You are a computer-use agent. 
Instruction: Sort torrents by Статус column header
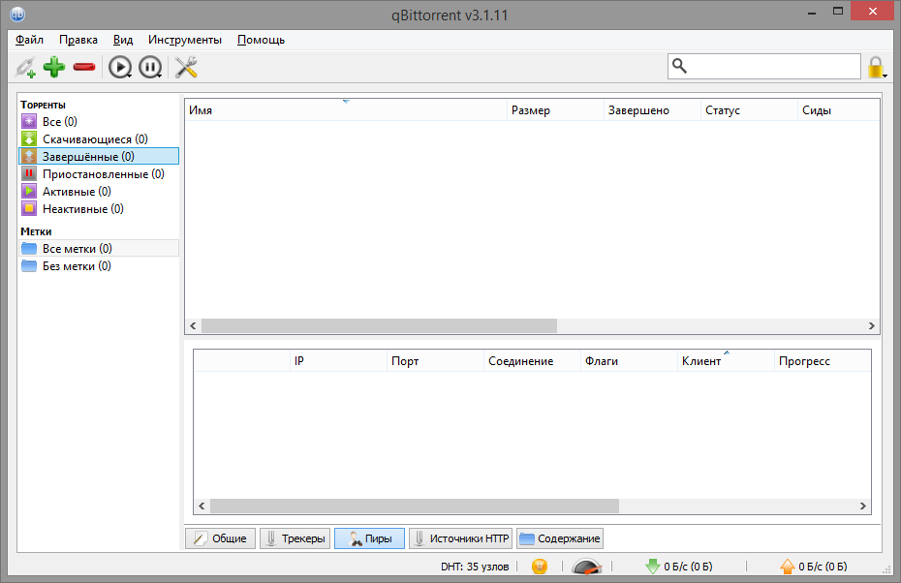[749, 110]
